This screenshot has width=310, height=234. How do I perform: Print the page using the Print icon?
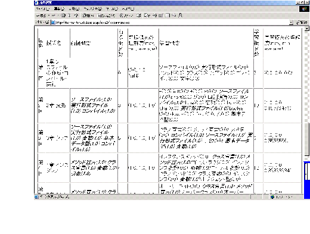(x=155, y=15)
